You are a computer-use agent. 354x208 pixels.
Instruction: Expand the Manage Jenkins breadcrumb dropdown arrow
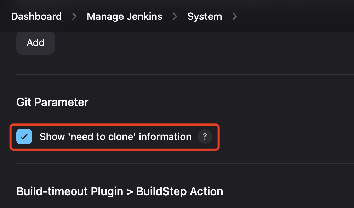(175, 16)
